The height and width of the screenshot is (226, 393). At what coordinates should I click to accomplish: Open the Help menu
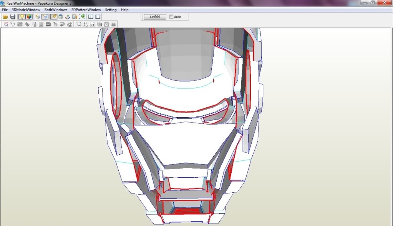[x=124, y=10]
